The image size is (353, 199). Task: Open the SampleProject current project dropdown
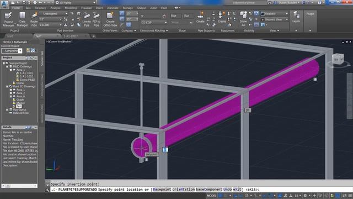(x=12, y=51)
